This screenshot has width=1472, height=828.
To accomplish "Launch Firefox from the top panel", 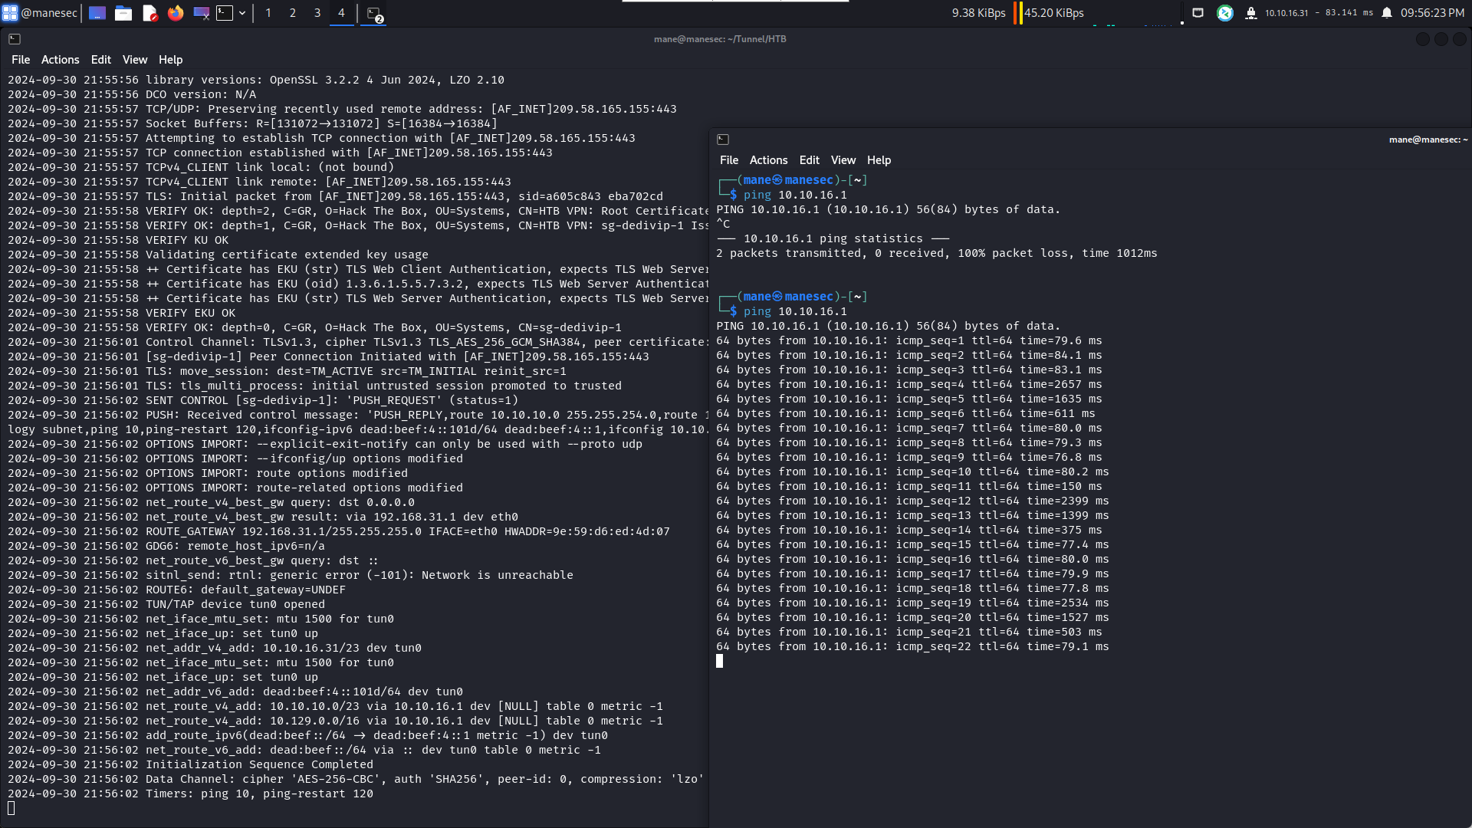I will [176, 13].
